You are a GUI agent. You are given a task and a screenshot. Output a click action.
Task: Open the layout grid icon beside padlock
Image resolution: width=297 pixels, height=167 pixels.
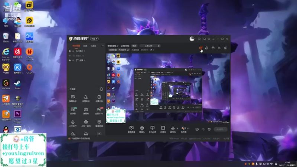(x=213, y=48)
